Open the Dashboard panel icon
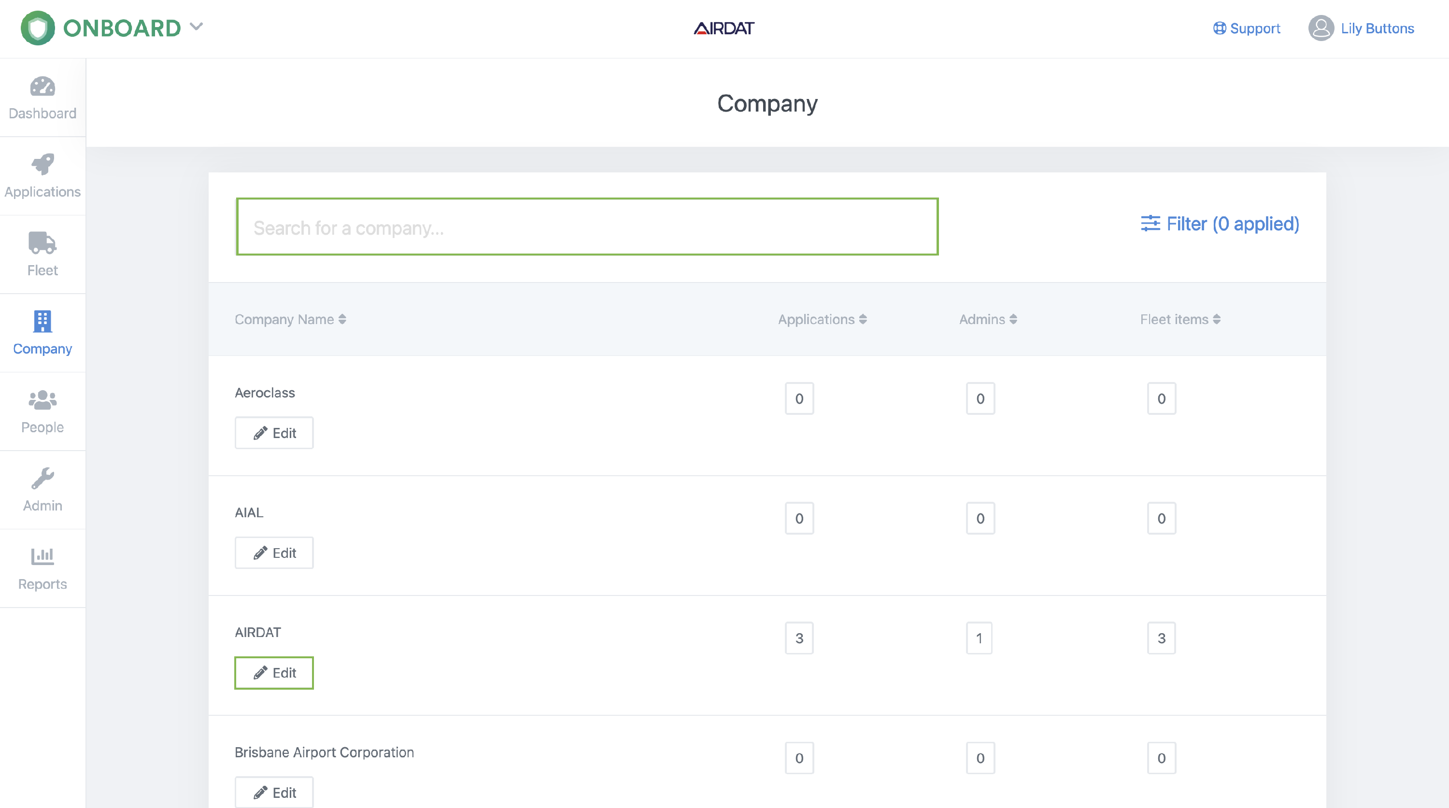The image size is (1449, 808). [42, 87]
